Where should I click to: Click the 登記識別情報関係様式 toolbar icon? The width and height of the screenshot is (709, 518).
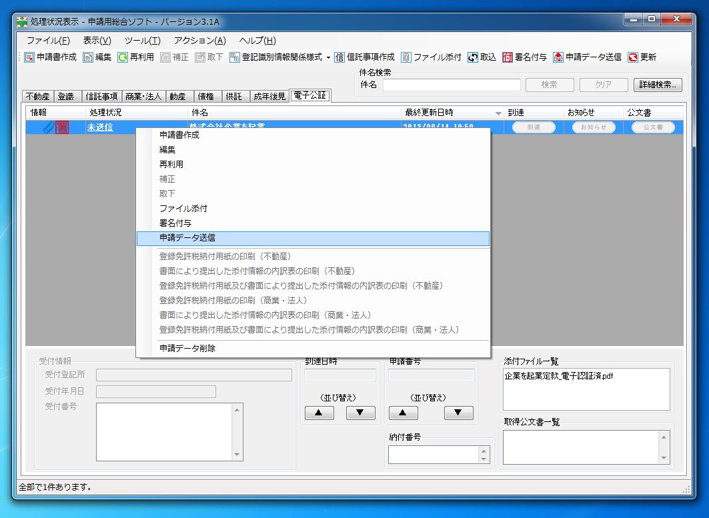point(234,57)
